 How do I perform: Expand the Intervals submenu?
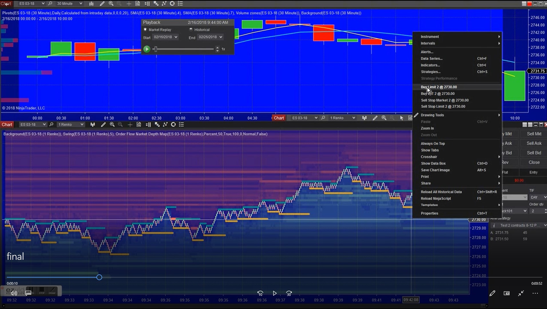457,43
